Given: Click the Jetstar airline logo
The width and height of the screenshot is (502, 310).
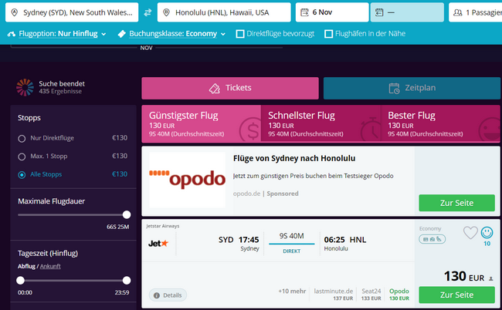Looking at the screenshot, I should [x=158, y=244].
